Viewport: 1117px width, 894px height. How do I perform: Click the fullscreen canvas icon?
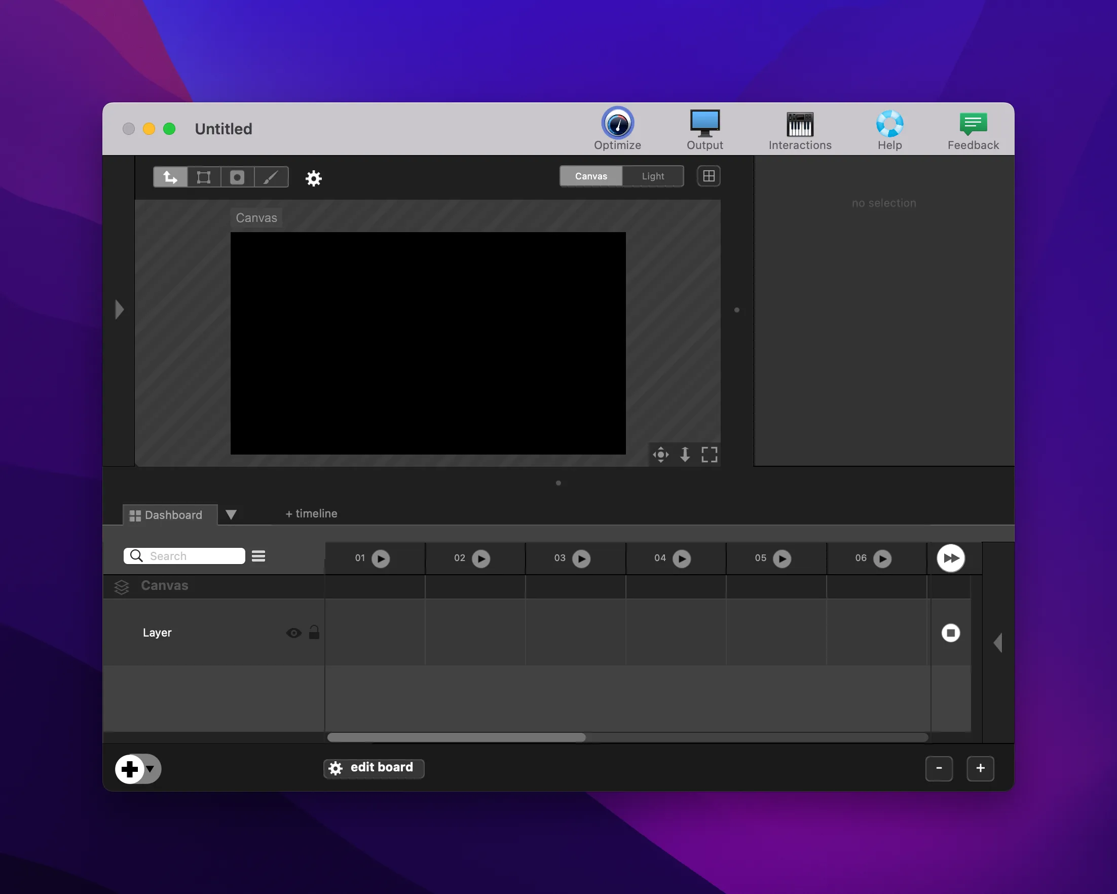click(709, 455)
